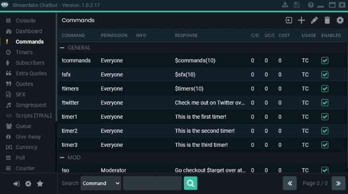
Task: Uncheck enabled box for timer3
Action: (325, 145)
